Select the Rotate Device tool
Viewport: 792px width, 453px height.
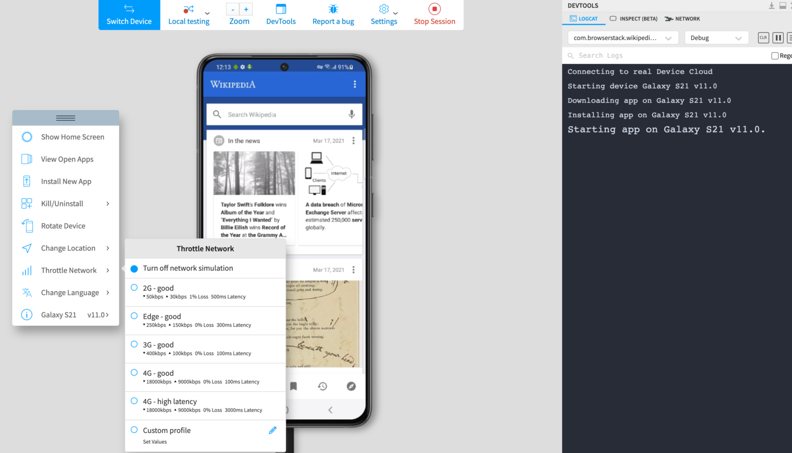point(62,225)
